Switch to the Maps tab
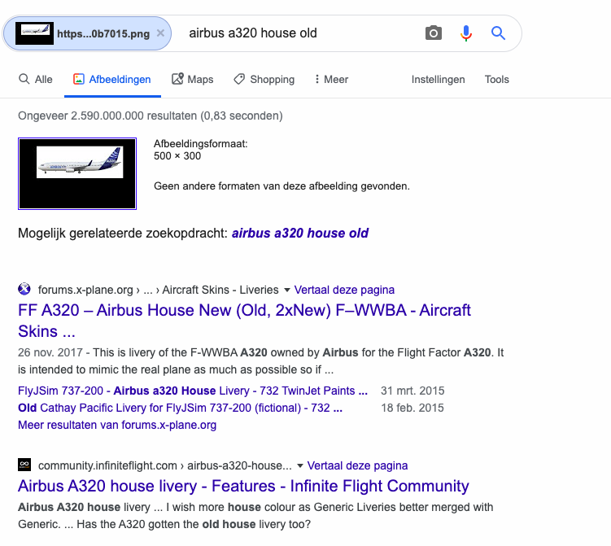611x546 pixels. (x=193, y=80)
